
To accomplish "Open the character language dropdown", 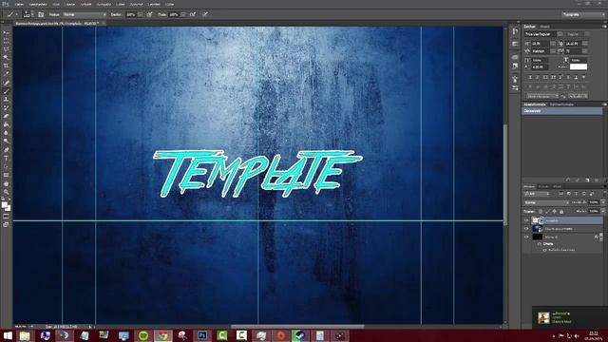I will click(542, 95).
